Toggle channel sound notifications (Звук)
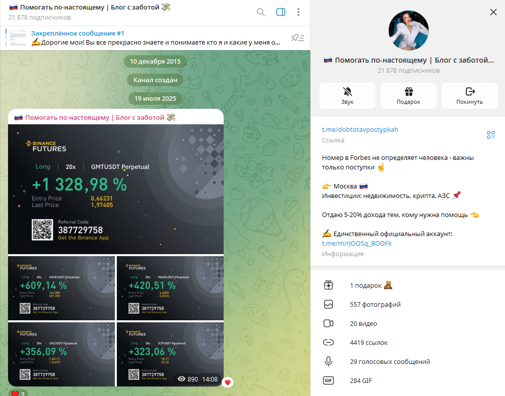Viewport: 505px width, 396px height. click(348, 96)
